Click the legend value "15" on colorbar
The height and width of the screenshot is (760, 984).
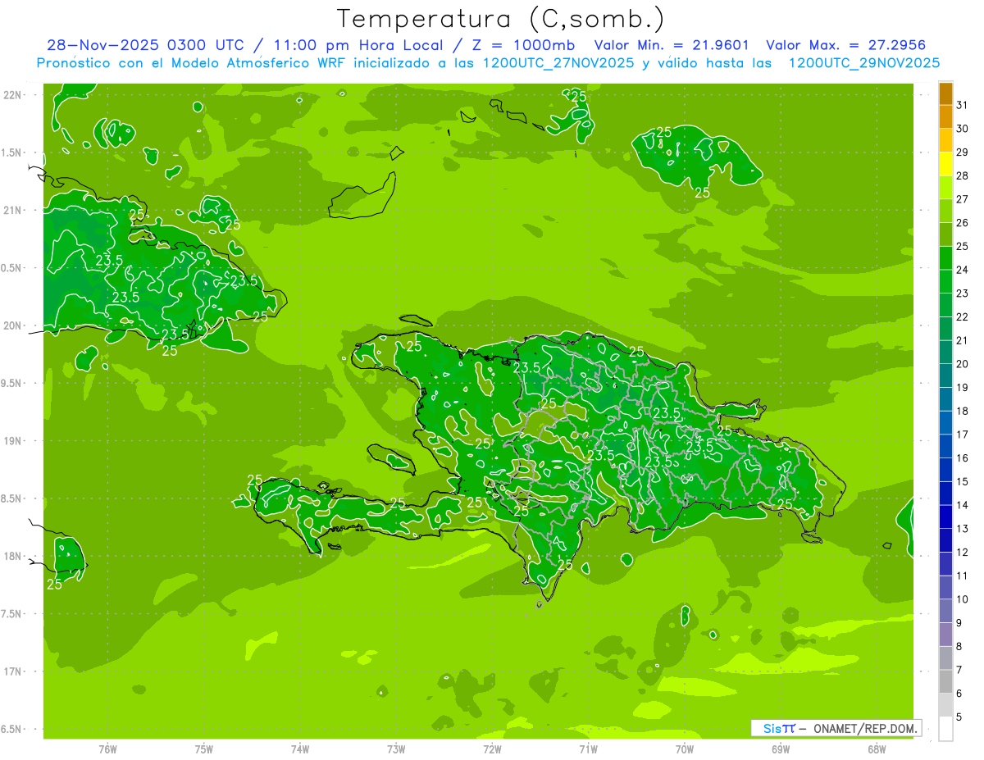[962, 481]
